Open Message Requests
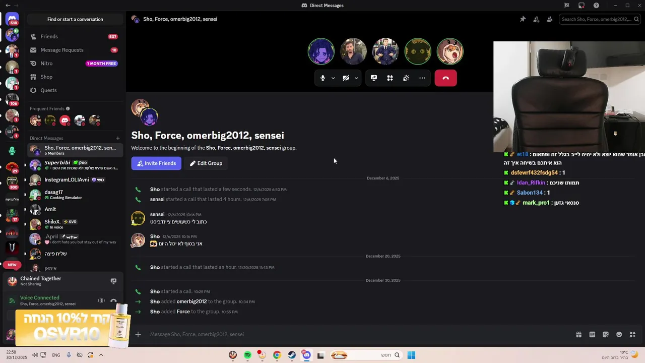Screen dimensions: 645x363 pos(75,50)
